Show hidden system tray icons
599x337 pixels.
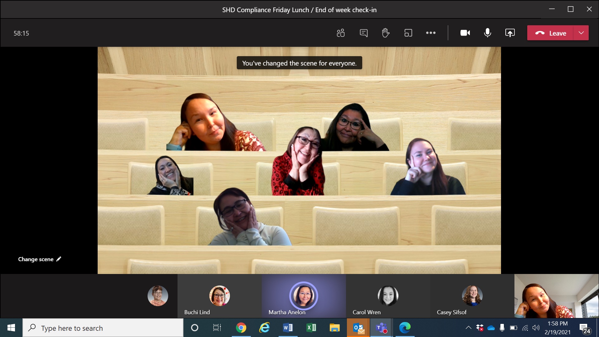click(x=468, y=328)
